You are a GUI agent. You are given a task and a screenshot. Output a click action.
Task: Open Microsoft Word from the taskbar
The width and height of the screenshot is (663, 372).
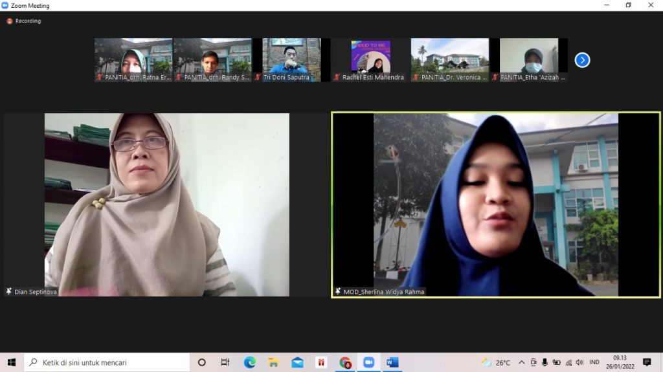(x=392, y=362)
